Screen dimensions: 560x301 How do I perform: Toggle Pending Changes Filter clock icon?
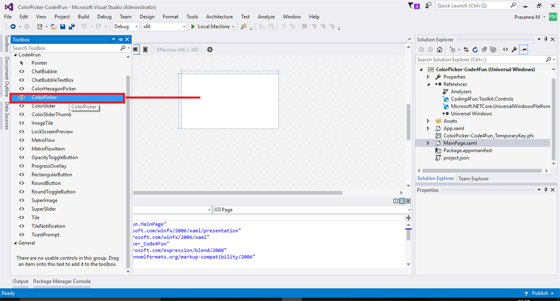tap(452, 50)
